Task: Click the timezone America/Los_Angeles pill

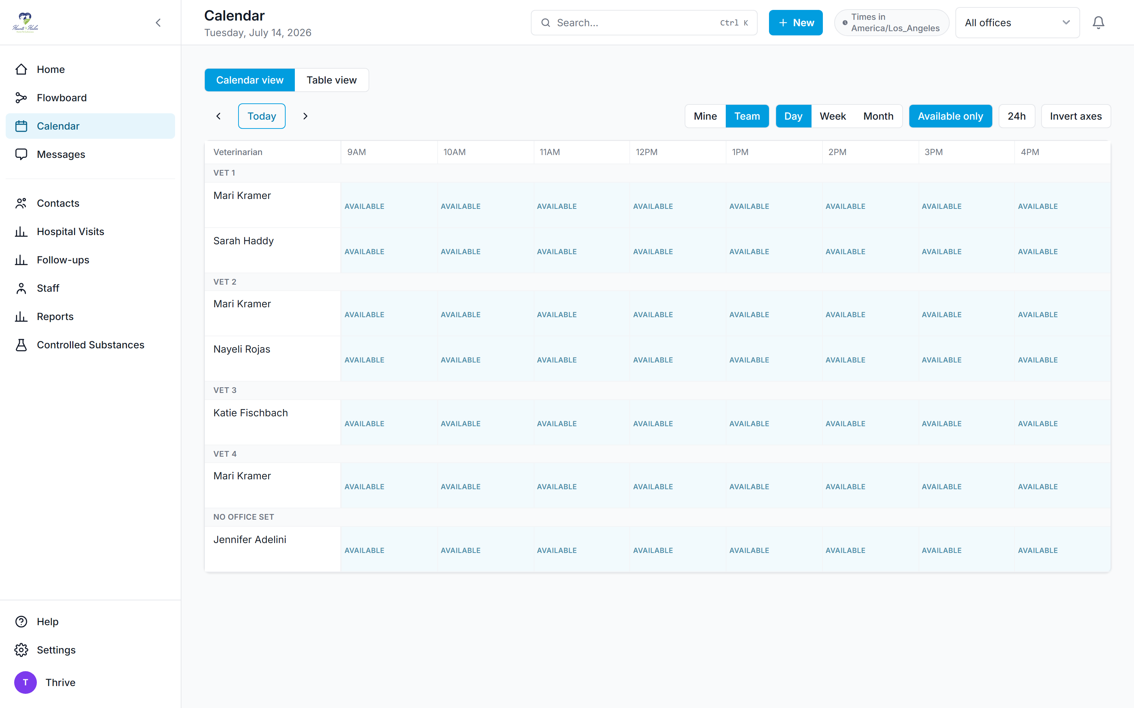Action: (x=891, y=22)
